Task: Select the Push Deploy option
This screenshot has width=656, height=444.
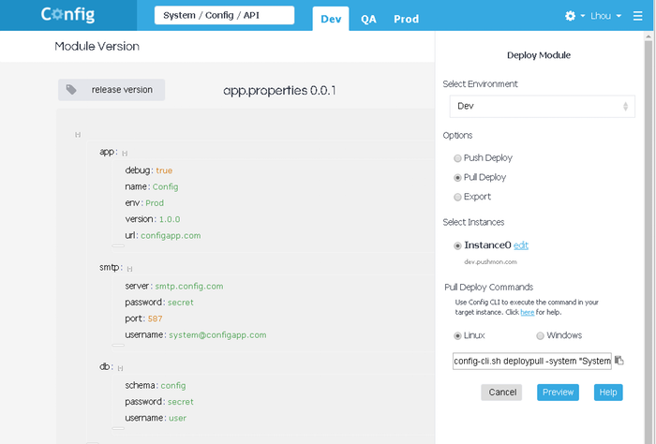Action: pos(457,158)
